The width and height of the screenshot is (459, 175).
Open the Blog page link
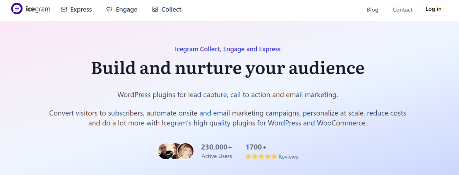(x=372, y=10)
